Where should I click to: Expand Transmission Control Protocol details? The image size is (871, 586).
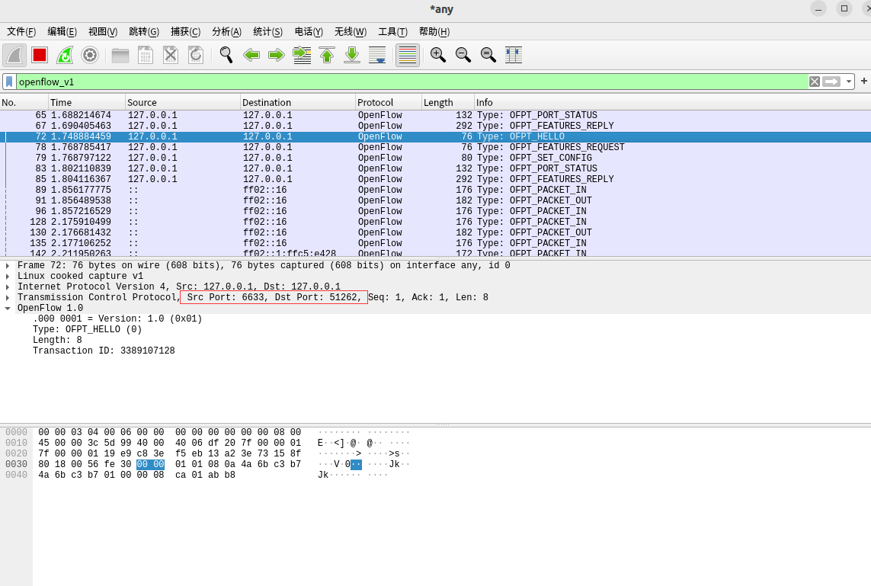tap(8, 297)
